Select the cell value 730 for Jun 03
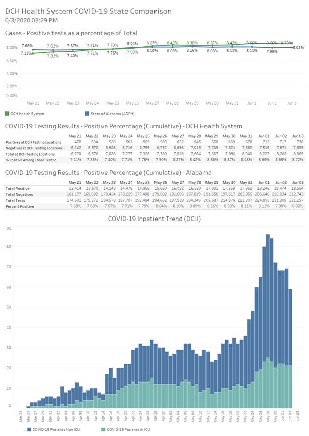Screen dimensions: 309x436 [x=300, y=142]
